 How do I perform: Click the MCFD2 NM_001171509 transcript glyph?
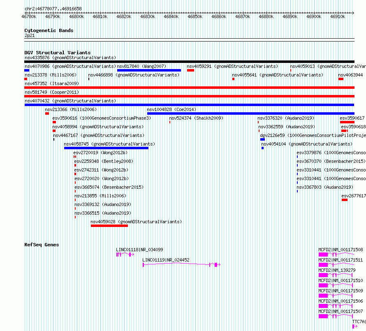(336, 296)
